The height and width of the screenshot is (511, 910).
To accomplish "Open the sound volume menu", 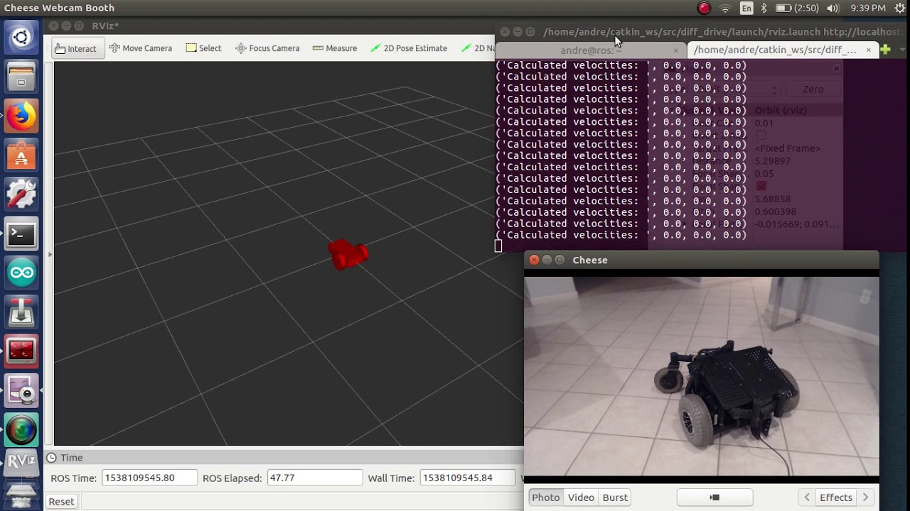I will point(833,9).
